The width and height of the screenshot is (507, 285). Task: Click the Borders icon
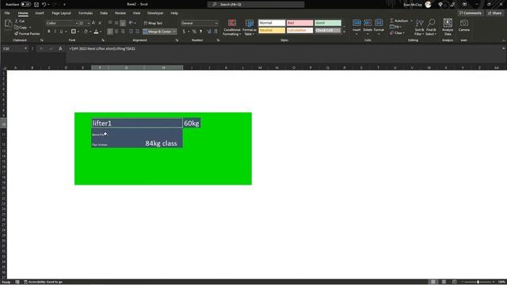point(74,32)
